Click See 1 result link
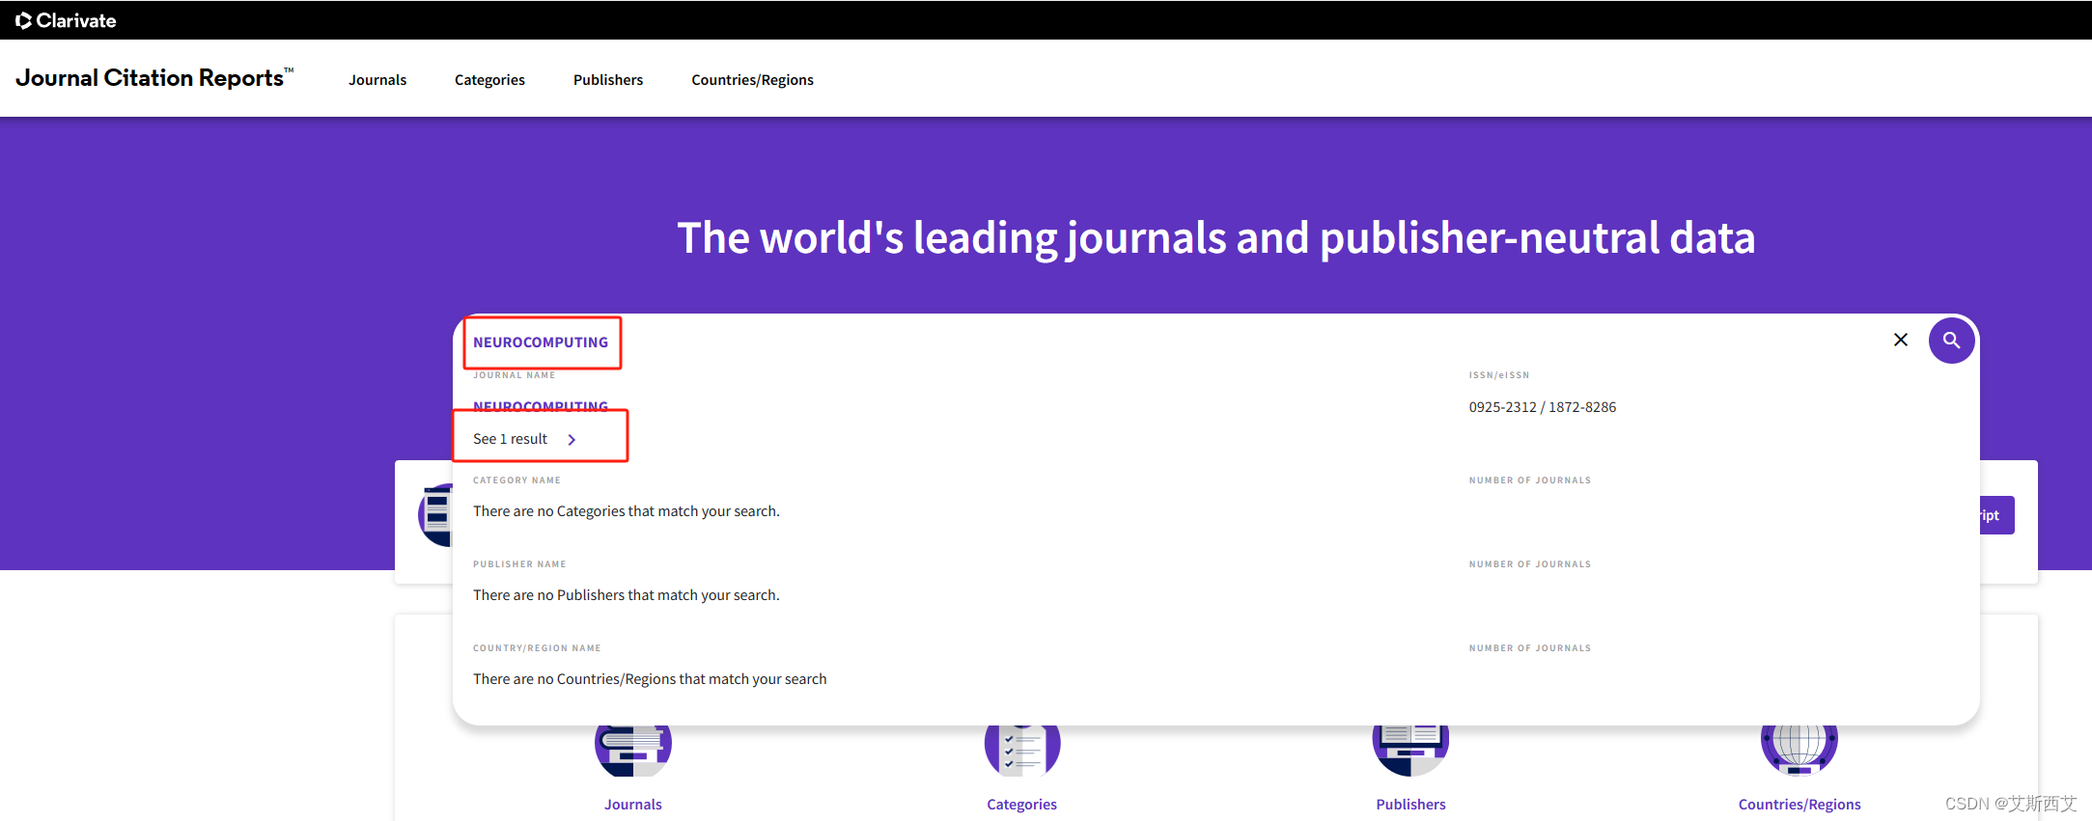The width and height of the screenshot is (2092, 821). coord(510,439)
